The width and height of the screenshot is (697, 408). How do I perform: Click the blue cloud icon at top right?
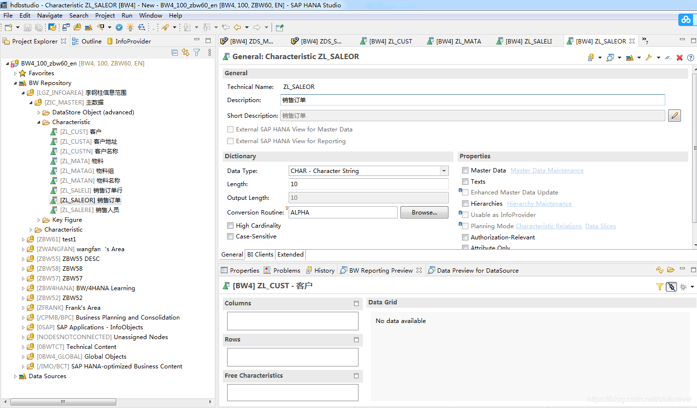point(686,20)
